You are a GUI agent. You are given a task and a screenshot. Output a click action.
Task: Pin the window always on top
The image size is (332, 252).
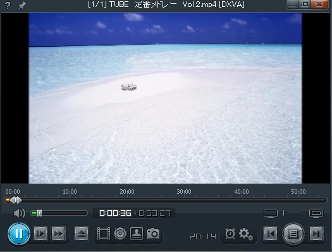point(22,5)
